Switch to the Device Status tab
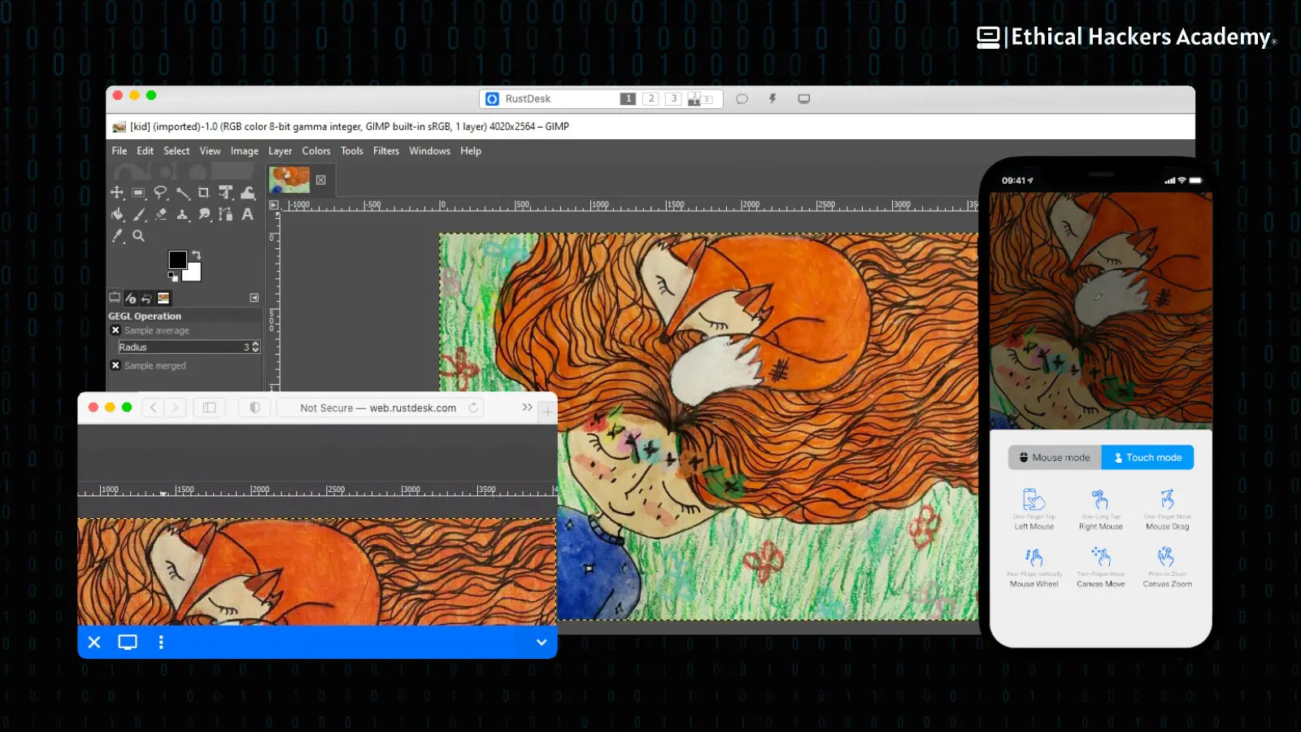 [131, 298]
